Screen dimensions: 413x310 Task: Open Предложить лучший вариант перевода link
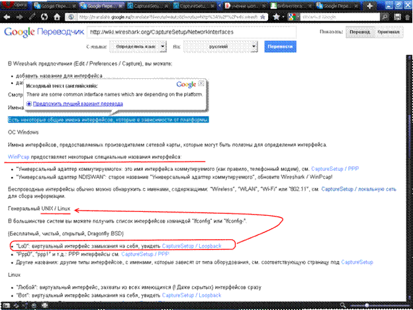click(78, 103)
